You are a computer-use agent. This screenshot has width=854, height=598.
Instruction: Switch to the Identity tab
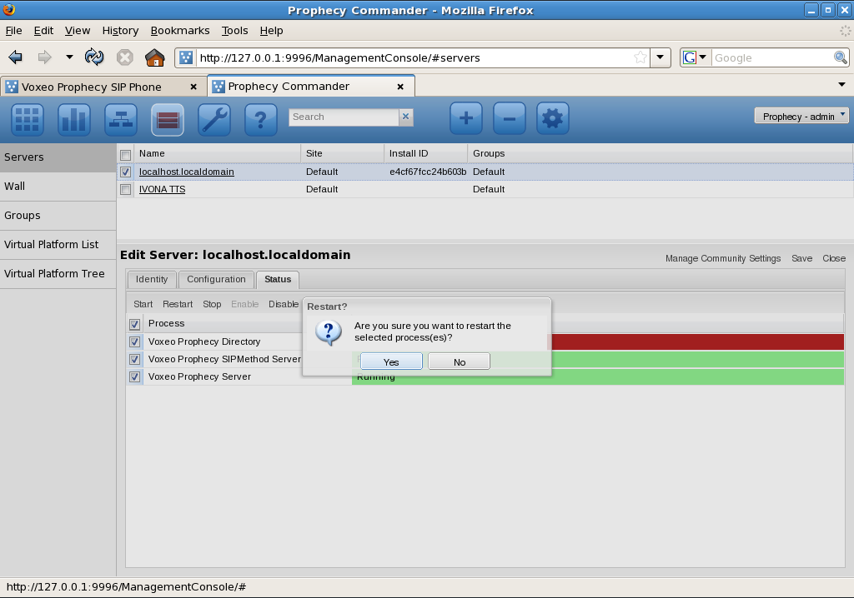click(x=152, y=280)
